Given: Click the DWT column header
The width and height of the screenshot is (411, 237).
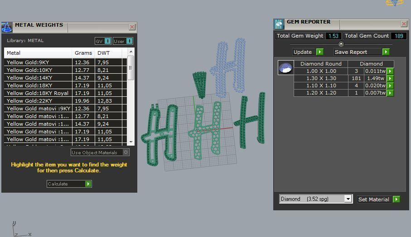Looking at the screenshot, I should [x=108, y=53].
